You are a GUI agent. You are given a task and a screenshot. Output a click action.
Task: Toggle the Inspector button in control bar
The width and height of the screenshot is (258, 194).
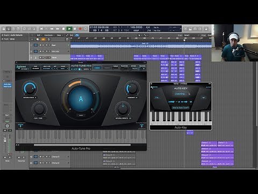9,29
